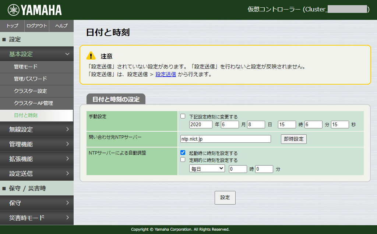The width and height of the screenshot is (377, 234).
Task: Click the 設定送信 link in the warning
Action: 166,74
